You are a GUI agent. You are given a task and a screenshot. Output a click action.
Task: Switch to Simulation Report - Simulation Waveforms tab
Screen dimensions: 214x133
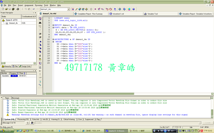[x=196, y=14]
